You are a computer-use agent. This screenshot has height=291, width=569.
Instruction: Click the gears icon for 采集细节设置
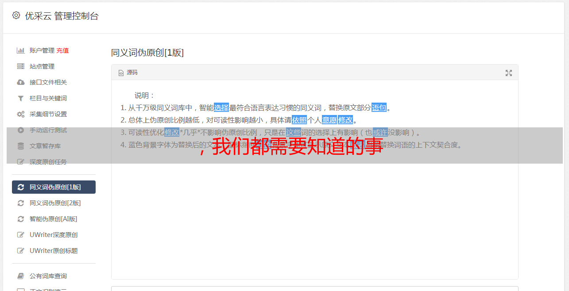[x=20, y=114]
